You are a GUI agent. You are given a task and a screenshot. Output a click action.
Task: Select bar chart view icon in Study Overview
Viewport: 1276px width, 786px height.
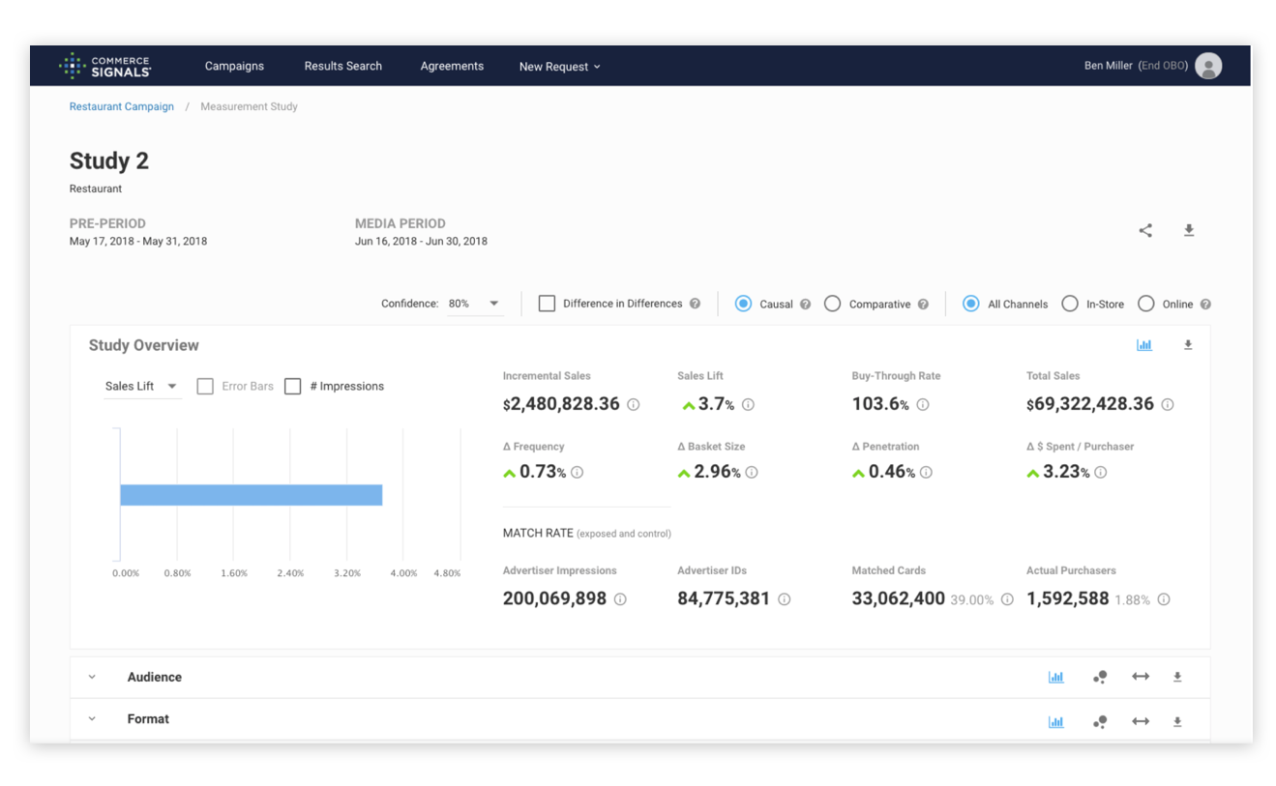(x=1144, y=345)
